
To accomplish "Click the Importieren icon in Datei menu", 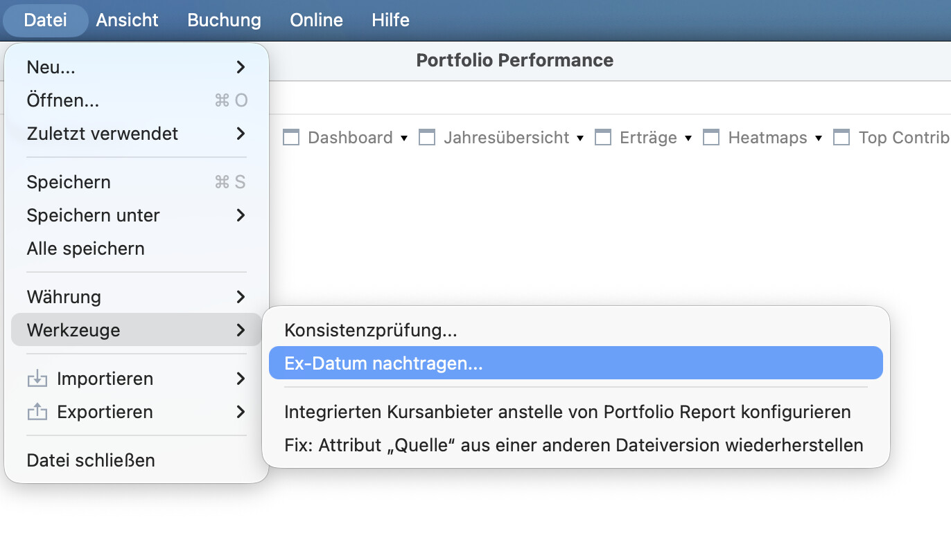I will [35, 379].
